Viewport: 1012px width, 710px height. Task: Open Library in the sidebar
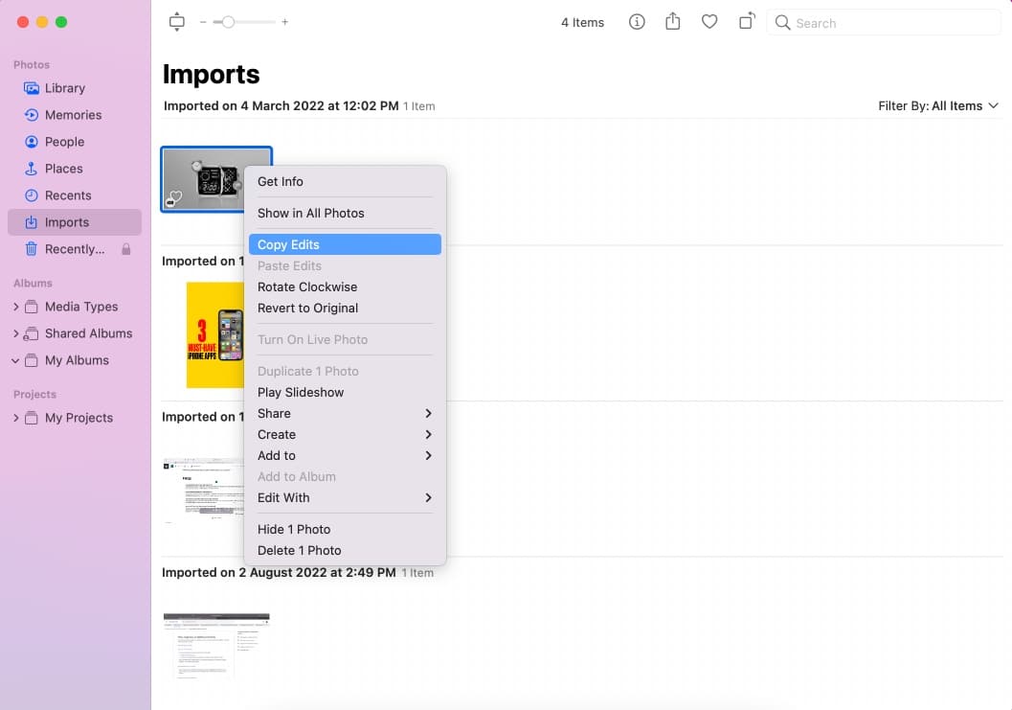tap(75, 88)
